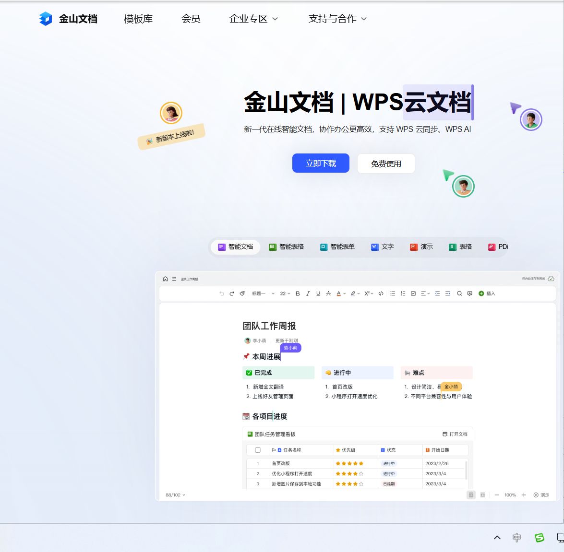The height and width of the screenshot is (552, 564).
Task: Click the 演示 presentation button
Action: 541,495
